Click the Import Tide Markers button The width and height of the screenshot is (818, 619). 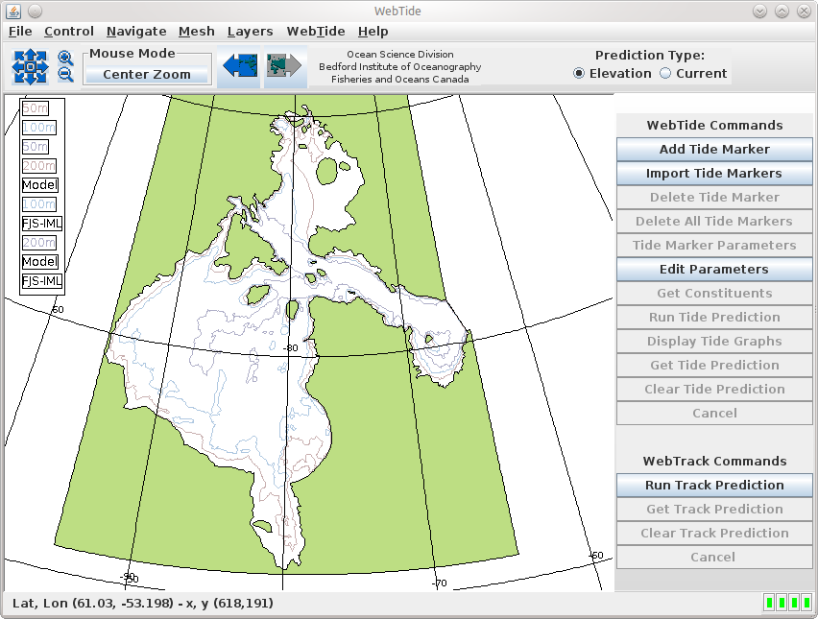(x=714, y=174)
